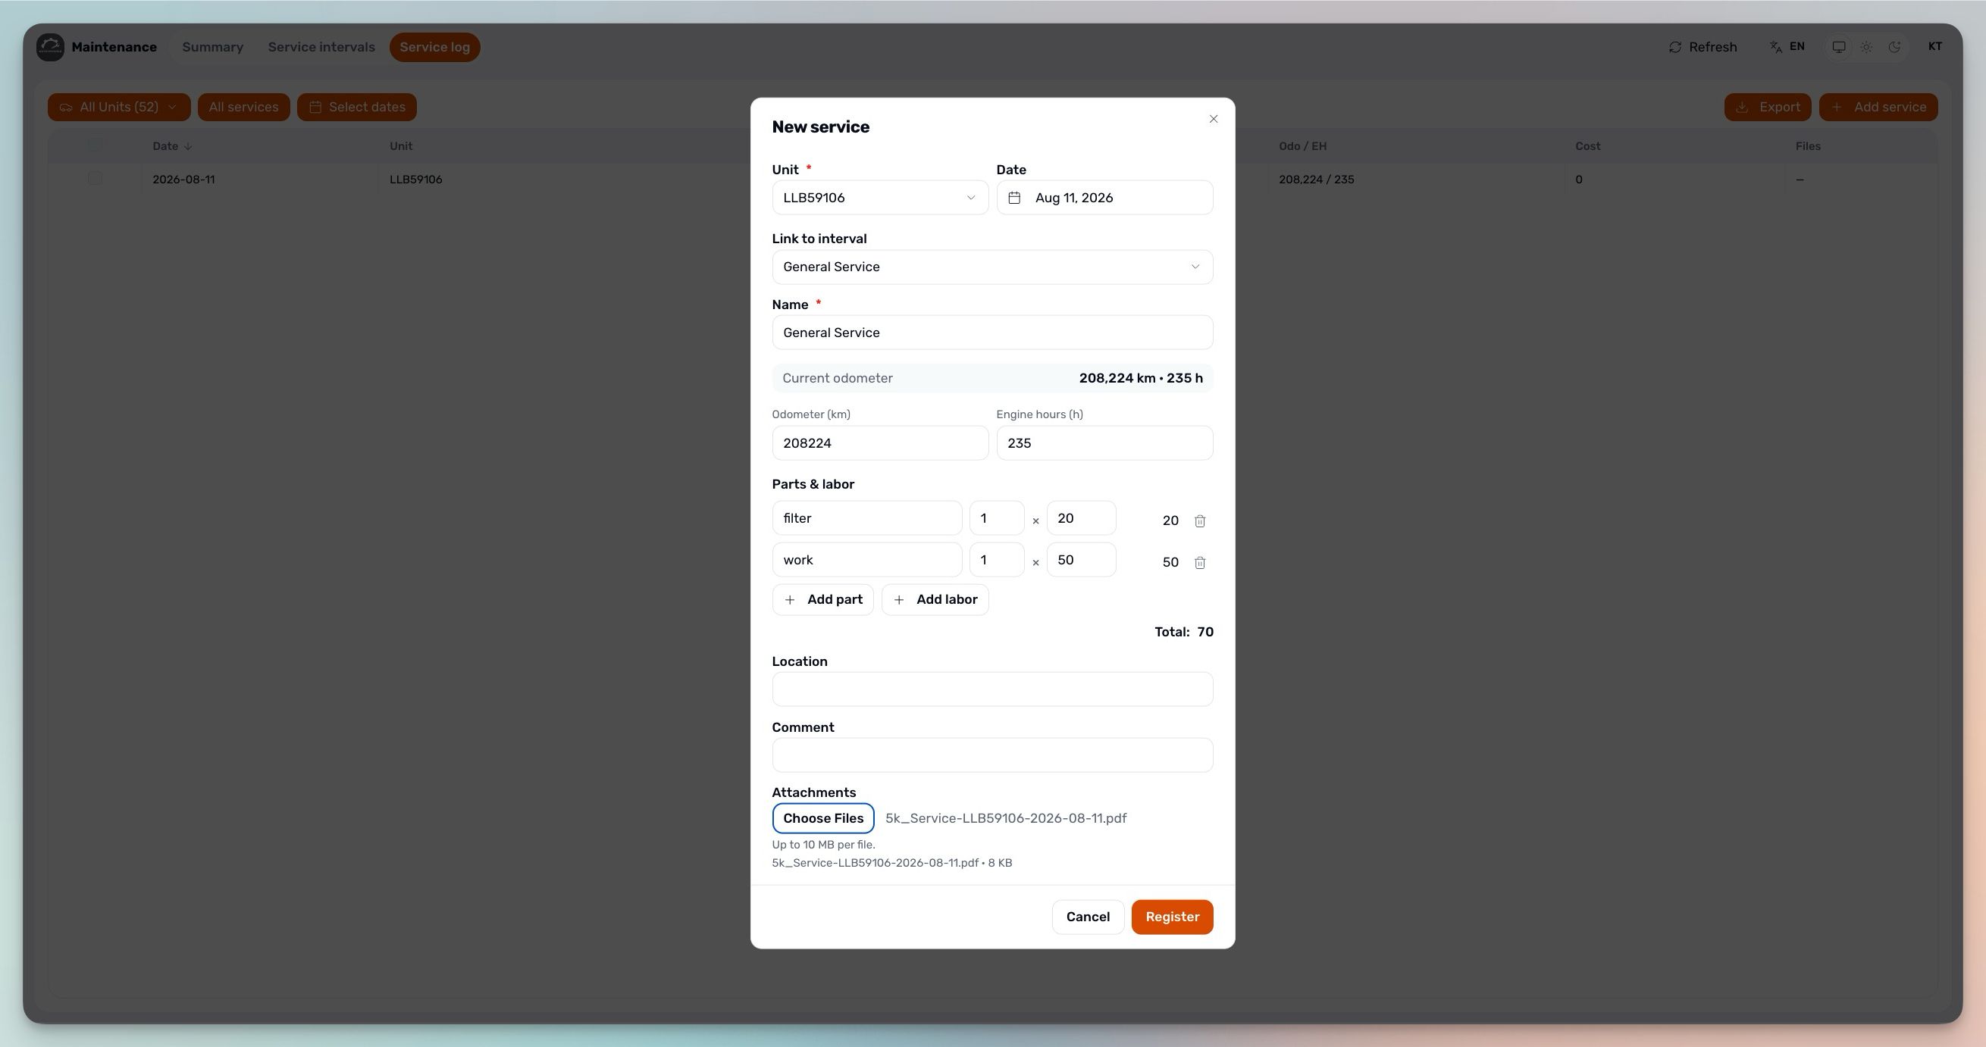Edit the Name field General Service
The width and height of the screenshot is (1986, 1047).
(992, 333)
